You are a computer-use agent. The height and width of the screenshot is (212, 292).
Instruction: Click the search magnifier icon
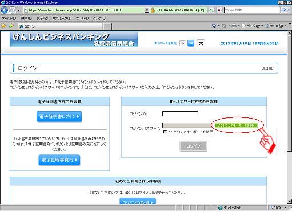[x=284, y=10]
